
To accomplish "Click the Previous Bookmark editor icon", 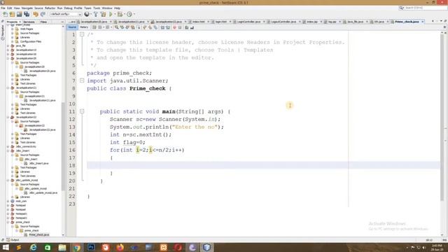I will click(x=144, y=27).
